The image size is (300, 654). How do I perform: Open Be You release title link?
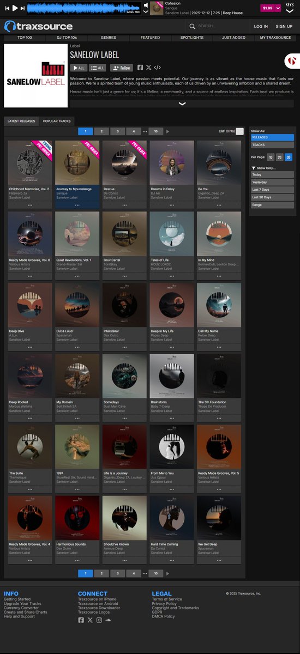pos(203,189)
